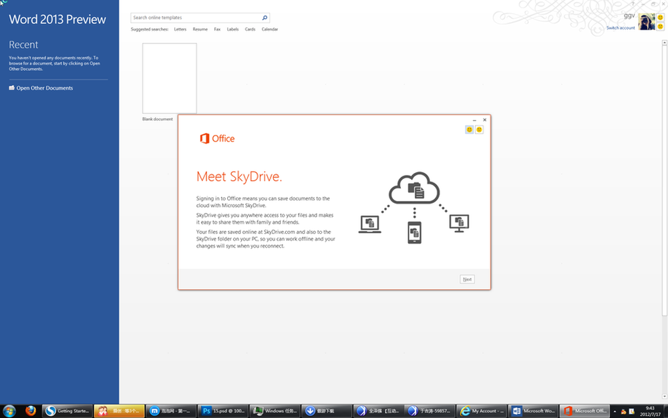Send a frown from Word header
Image resolution: width=668 pixels, height=418 pixels.
661,27
